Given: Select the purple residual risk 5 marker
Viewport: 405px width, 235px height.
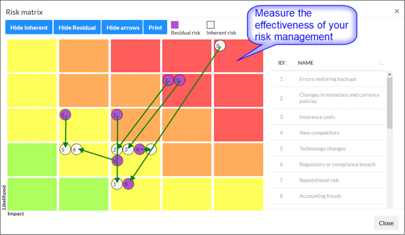Looking at the screenshot, I should [65, 114].
